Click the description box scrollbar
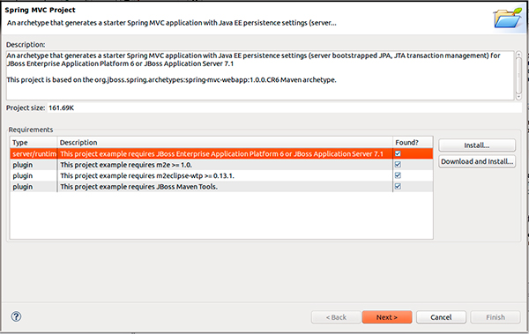The width and height of the screenshot is (529, 334). pyautogui.click(x=519, y=75)
